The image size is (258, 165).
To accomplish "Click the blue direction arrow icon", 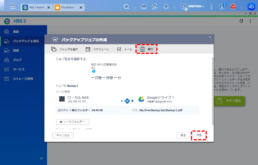I will point(127,101).
